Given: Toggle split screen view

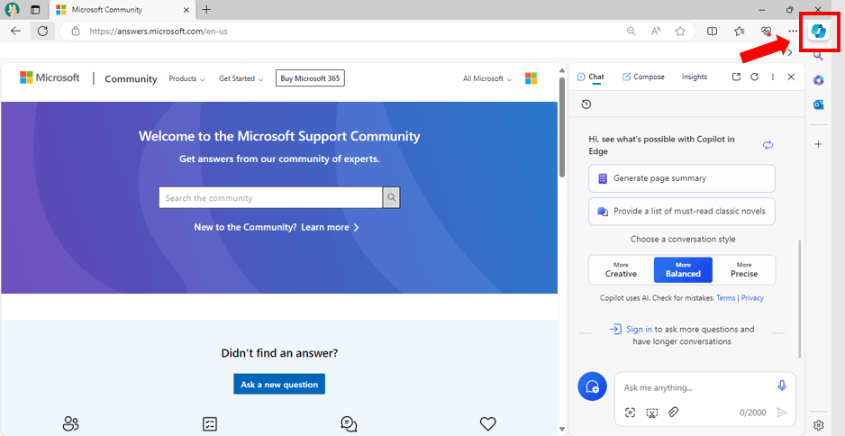Looking at the screenshot, I should point(712,32).
